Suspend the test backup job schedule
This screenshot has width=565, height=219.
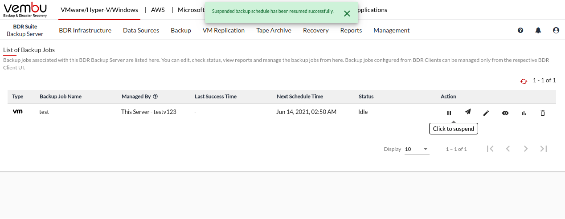point(449,113)
